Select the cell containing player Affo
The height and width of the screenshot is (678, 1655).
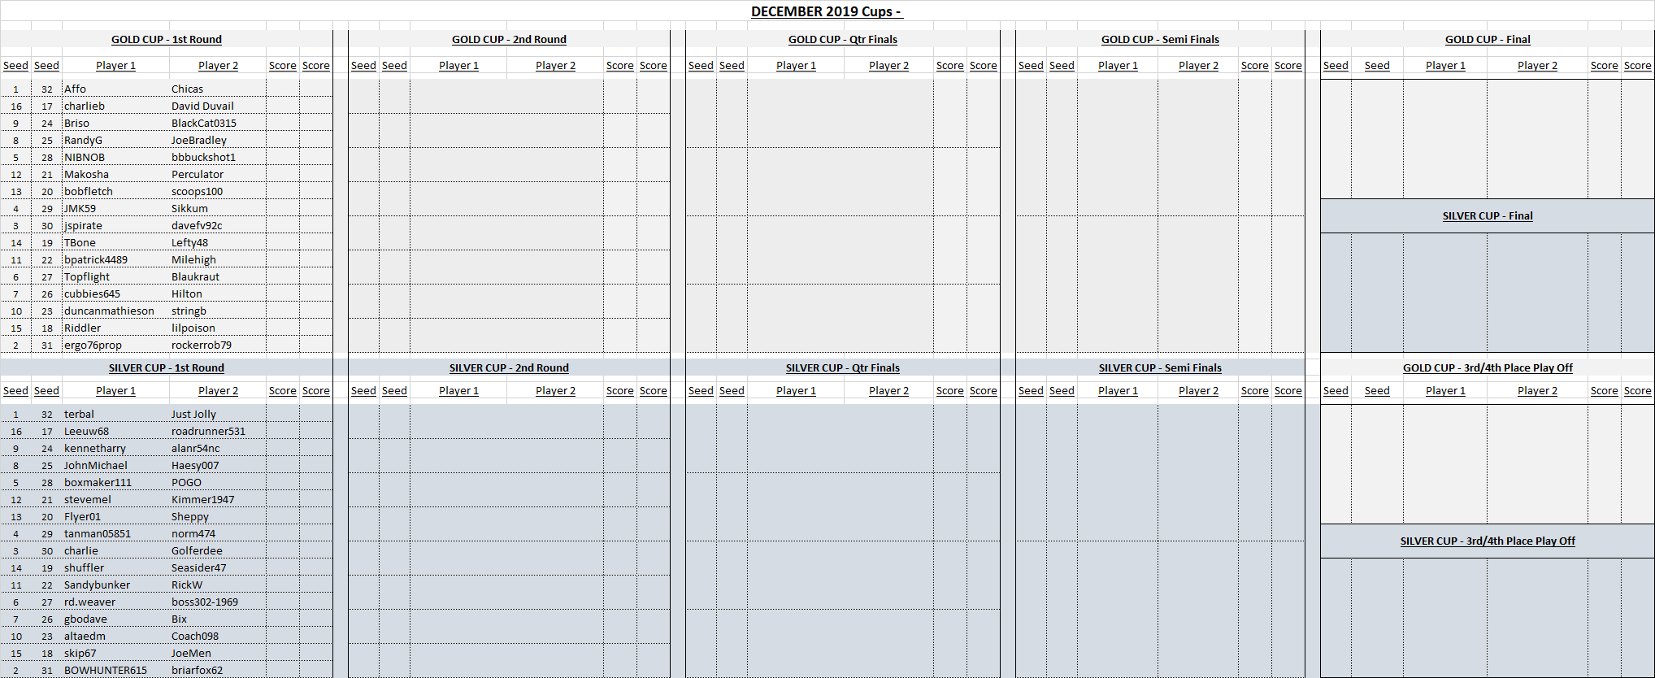pyautogui.click(x=76, y=89)
